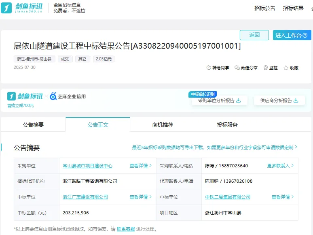The image size is (313, 235).
Task: Open the 投标服务 tab
Action: click(227, 125)
